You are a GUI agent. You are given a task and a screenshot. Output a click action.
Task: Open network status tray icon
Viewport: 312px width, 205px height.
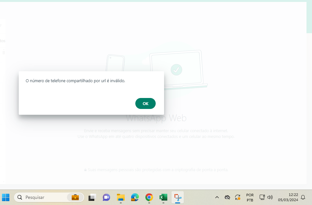tap(262, 197)
